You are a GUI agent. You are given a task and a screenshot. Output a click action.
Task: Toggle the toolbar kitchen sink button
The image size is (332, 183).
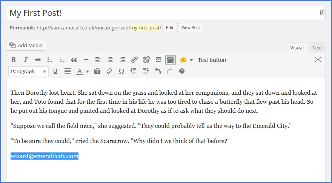pyautogui.click(x=171, y=60)
